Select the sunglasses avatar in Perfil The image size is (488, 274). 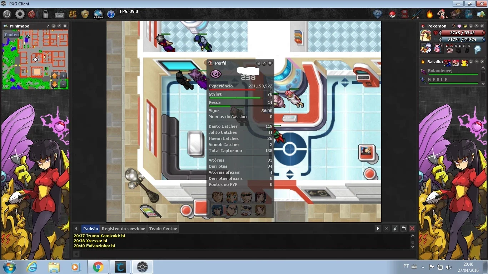(x=246, y=197)
